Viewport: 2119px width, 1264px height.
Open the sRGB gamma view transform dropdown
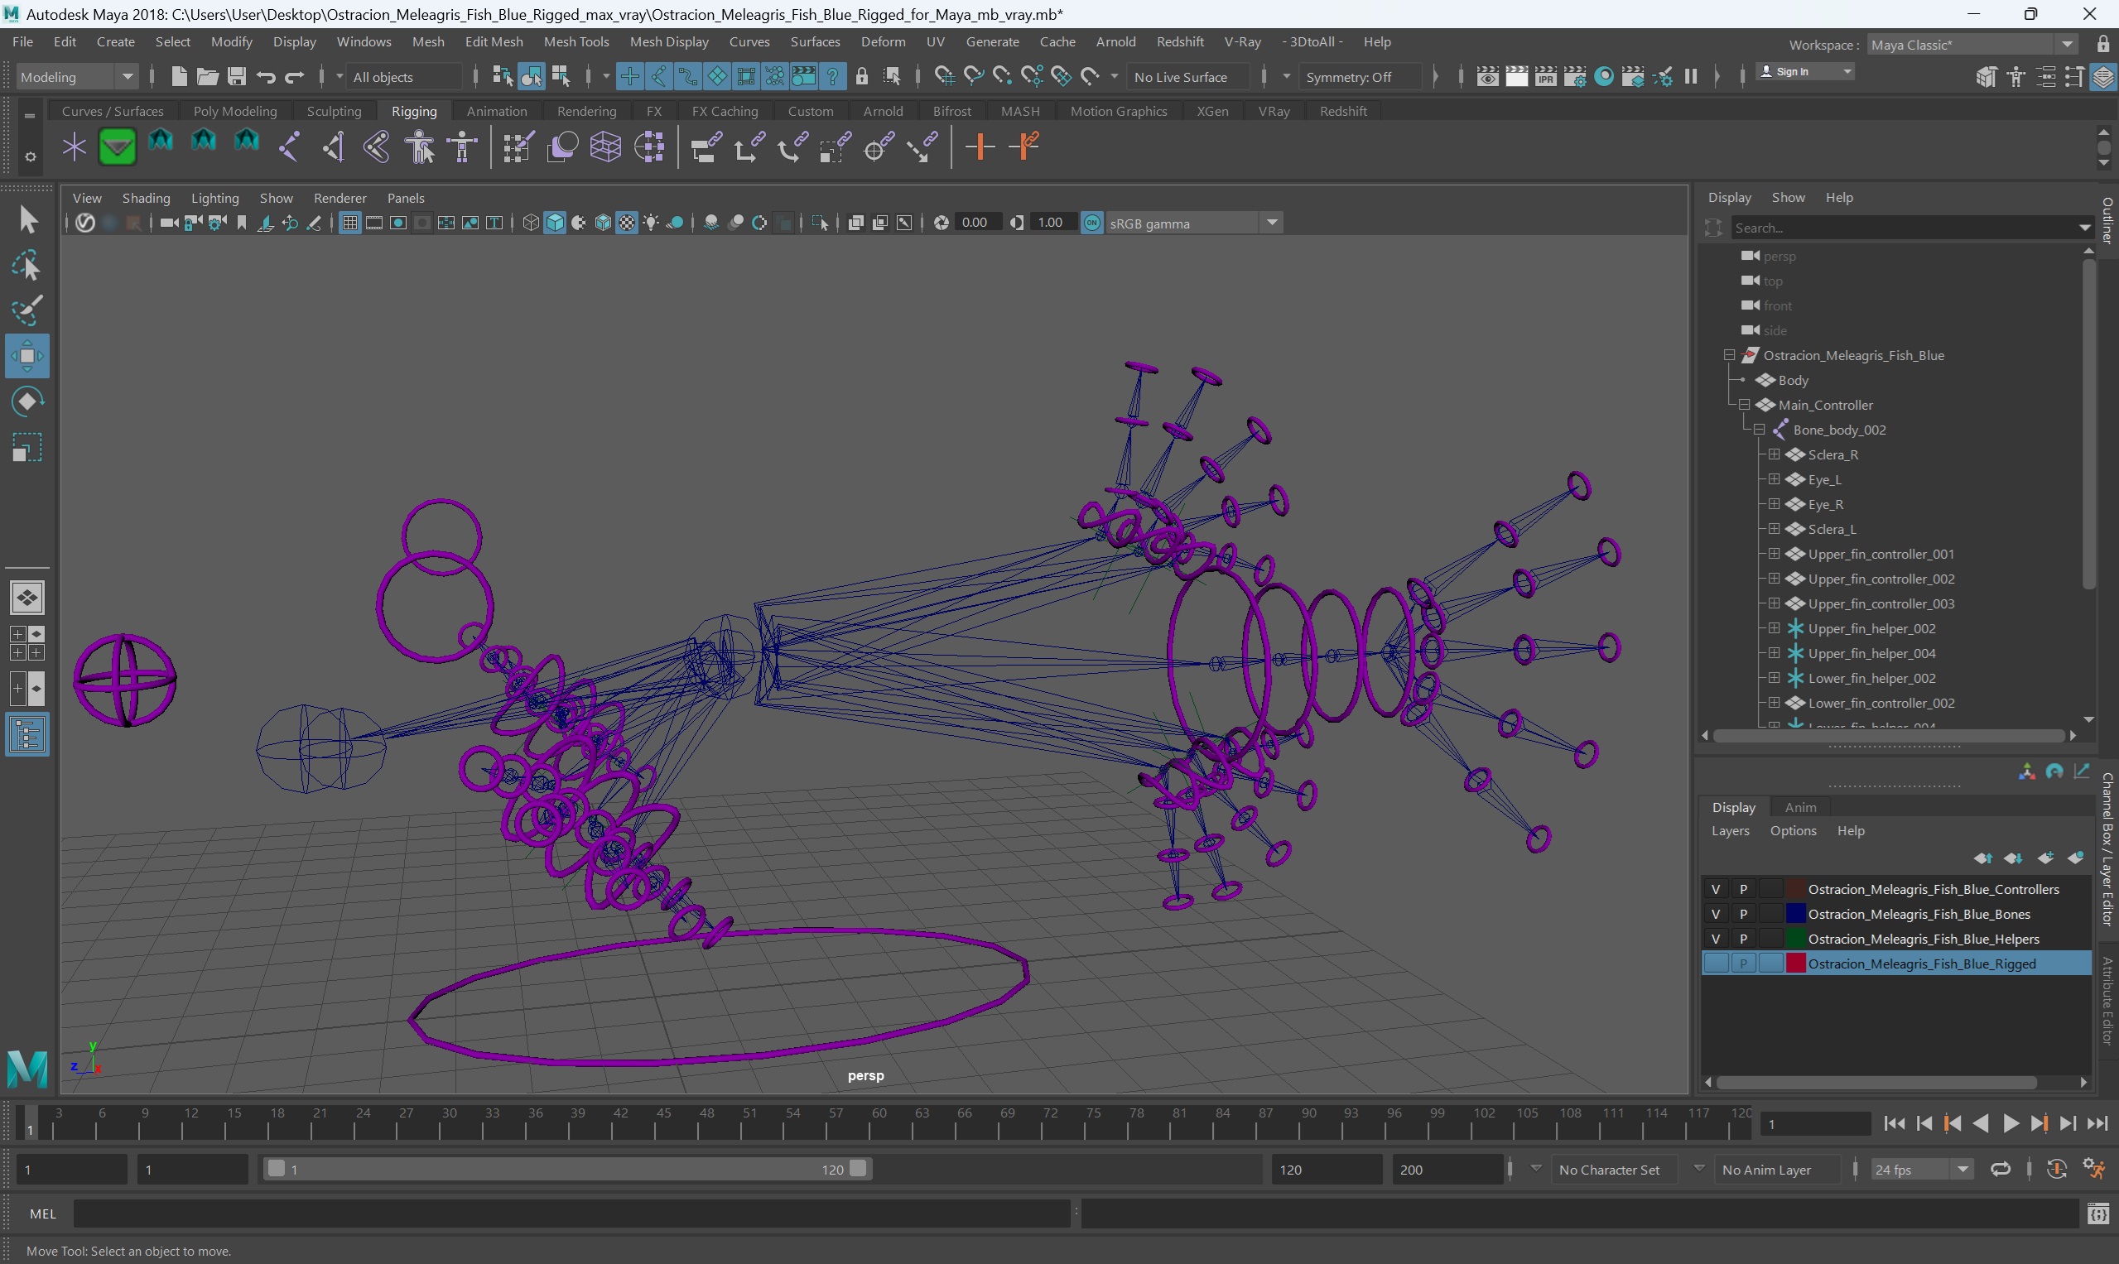coord(1193,223)
